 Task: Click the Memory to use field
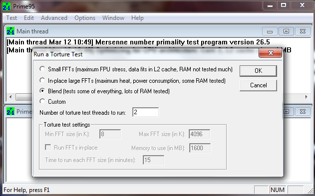(200, 148)
